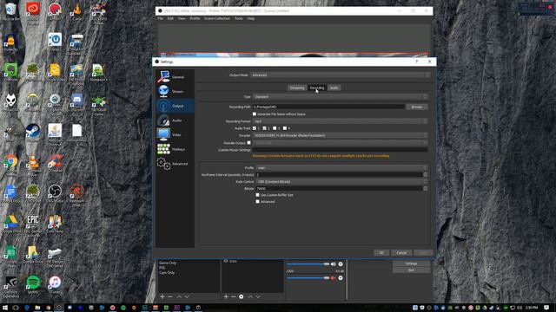Open the Tools menu in OBS
Screen dimensions: 556x312
239,18
